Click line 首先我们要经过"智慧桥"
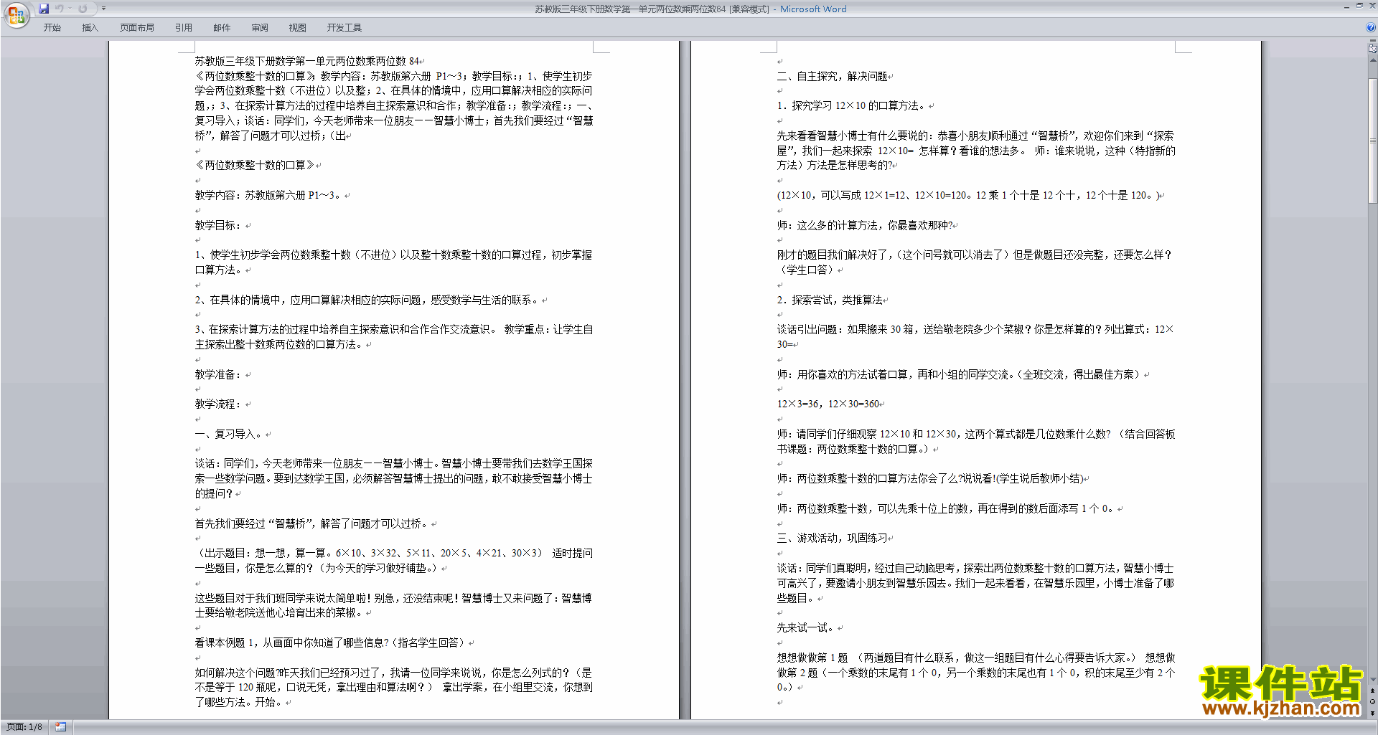This screenshot has width=1378, height=735. (312, 524)
